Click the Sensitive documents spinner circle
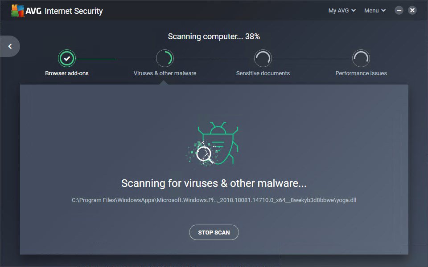 pos(263,58)
